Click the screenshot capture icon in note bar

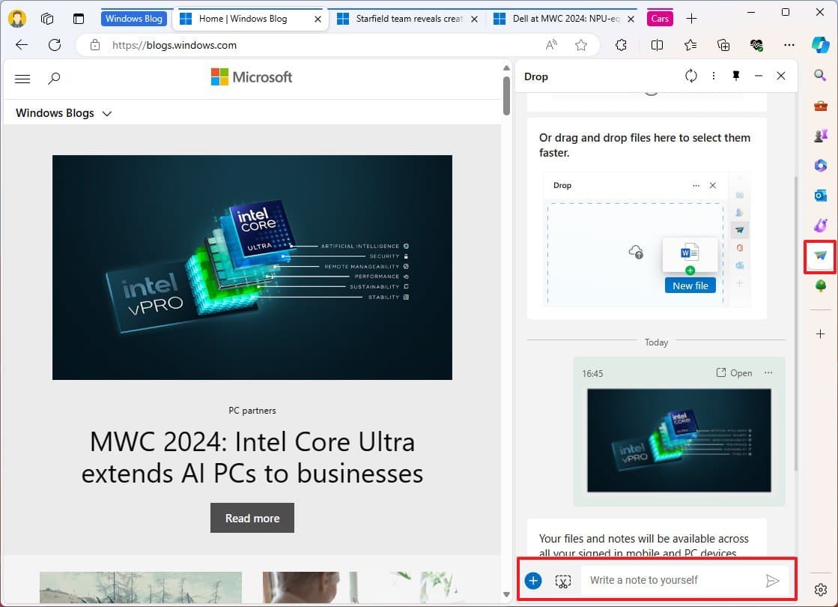click(x=562, y=580)
